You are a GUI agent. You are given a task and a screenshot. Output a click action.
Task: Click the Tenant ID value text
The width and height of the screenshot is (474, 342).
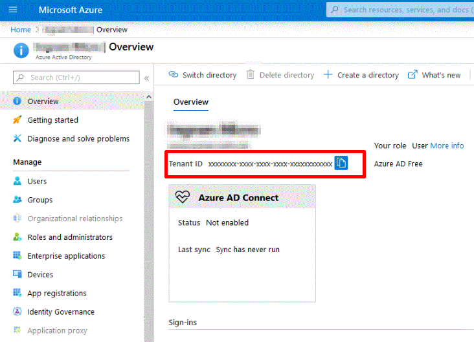click(x=270, y=164)
